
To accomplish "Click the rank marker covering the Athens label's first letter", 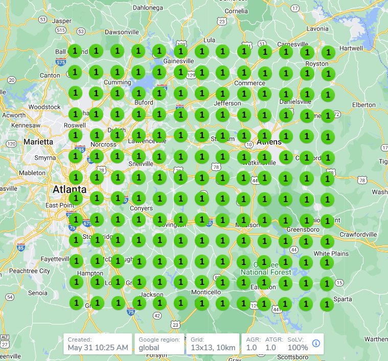I will tap(264, 136).
